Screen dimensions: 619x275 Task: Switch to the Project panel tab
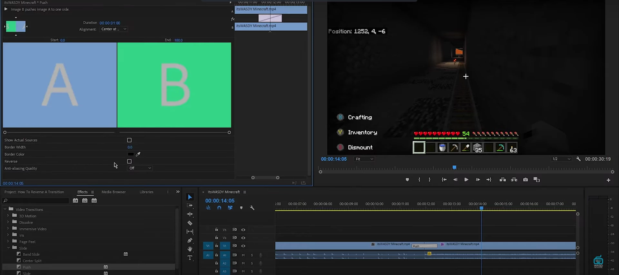coord(34,192)
